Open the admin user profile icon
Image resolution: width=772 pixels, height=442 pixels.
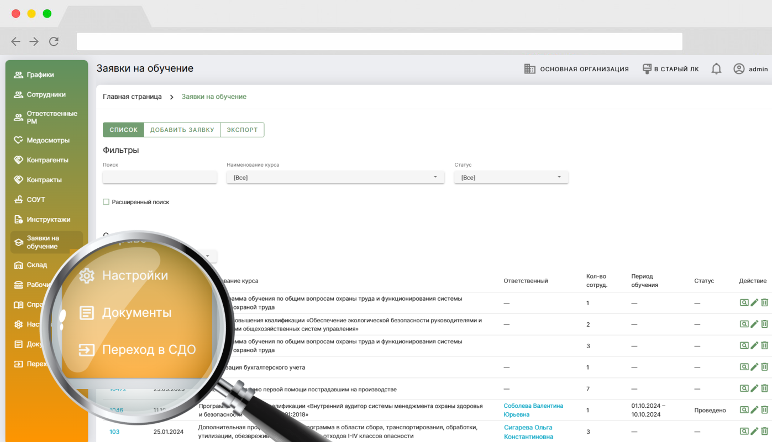(739, 69)
